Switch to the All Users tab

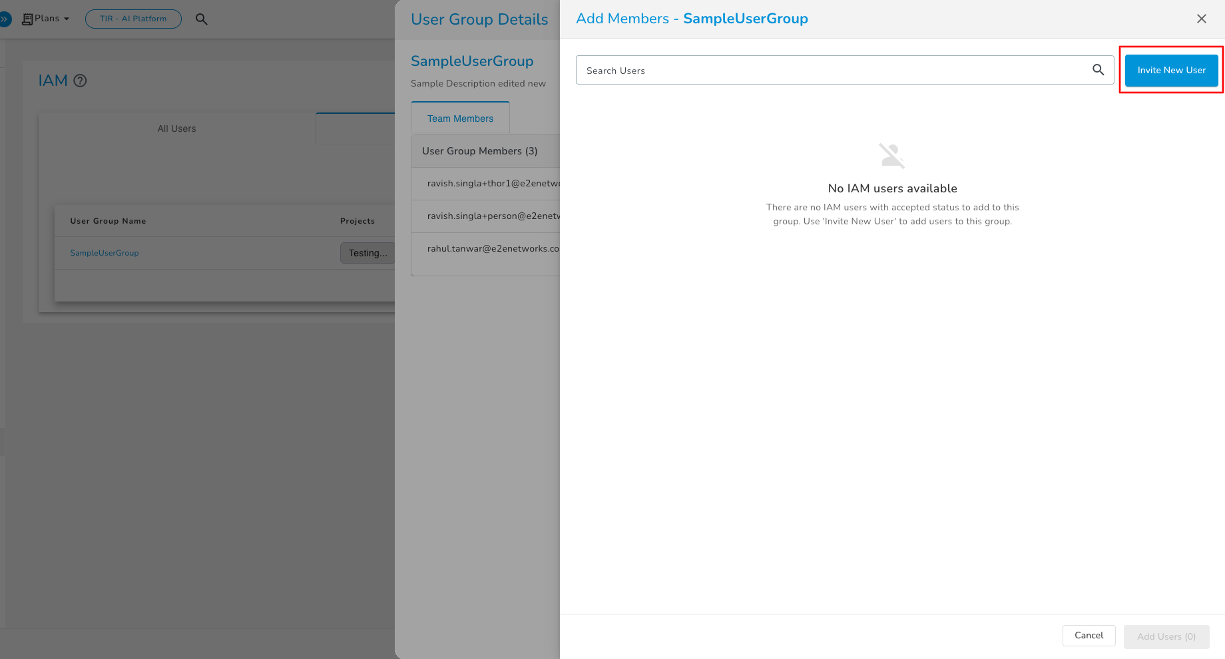click(176, 128)
